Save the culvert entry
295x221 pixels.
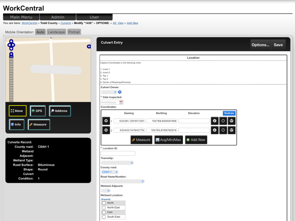tap(278, 45)
